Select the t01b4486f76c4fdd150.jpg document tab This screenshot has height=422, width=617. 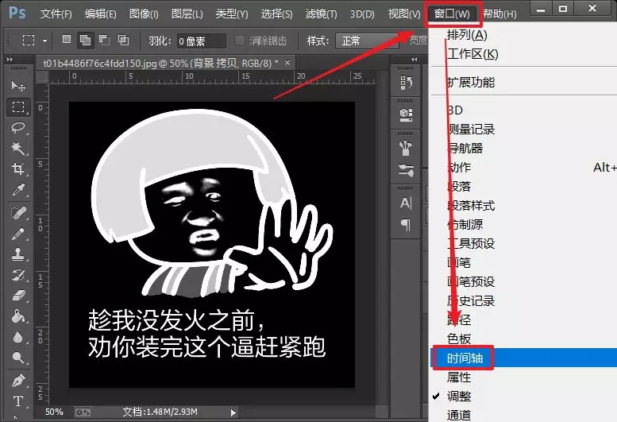click(x=165, y=63)
